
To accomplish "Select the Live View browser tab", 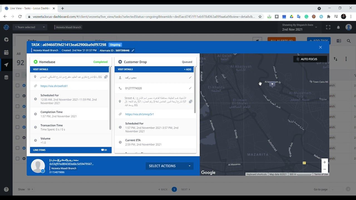I will coord(30,8).
